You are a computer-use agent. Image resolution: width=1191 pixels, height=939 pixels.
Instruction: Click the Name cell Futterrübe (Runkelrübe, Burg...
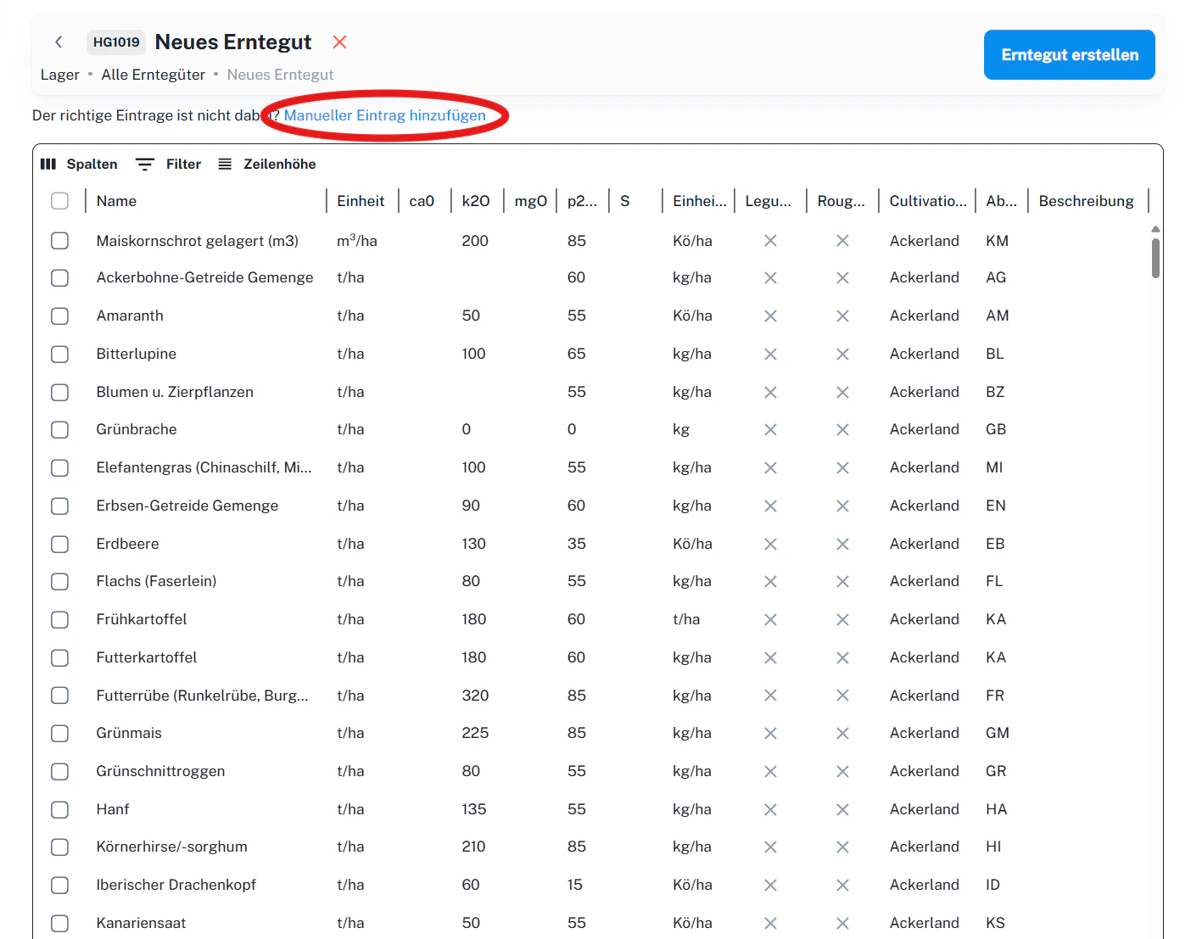pos(202,696)
